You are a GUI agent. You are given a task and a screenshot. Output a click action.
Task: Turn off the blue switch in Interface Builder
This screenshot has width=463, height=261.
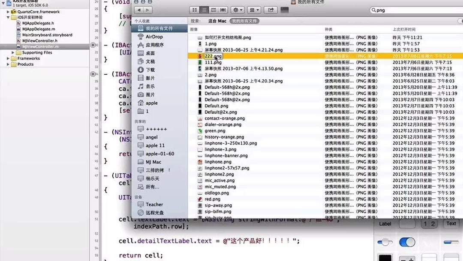pos(407,242)
